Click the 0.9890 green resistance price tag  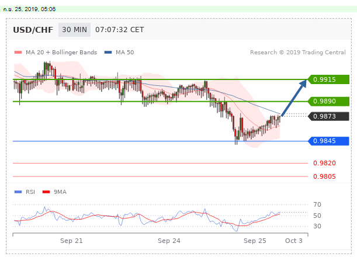[328, 101]
